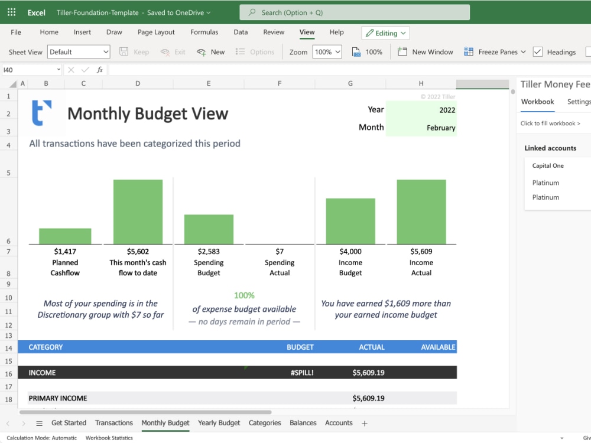Click the Keep sheet view icon

124,51
